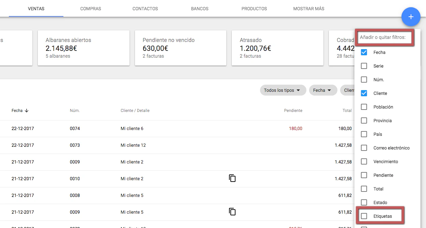Click the Atrasado summary card
This screenshot has height=228, width=426.
coord(277,48)
